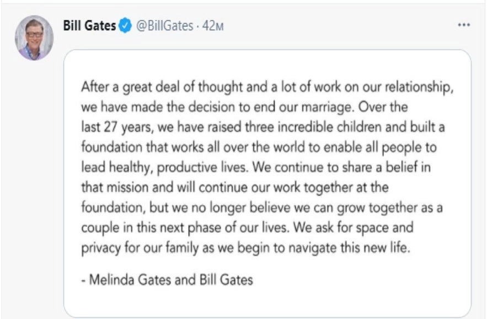Open the tweet's more options menu
Screen dimensions: 487x319
[x=464, y=25]
